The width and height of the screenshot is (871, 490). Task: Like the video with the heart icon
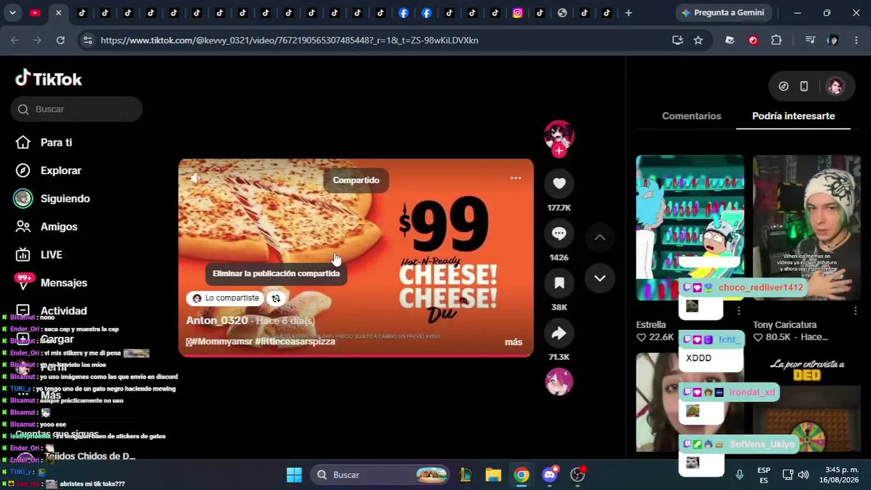point(559,183)
